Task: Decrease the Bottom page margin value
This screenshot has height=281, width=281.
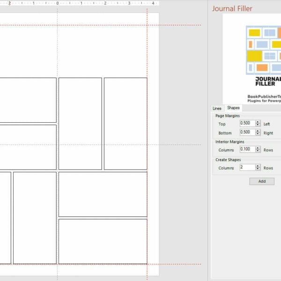Action: click(258, 134)
